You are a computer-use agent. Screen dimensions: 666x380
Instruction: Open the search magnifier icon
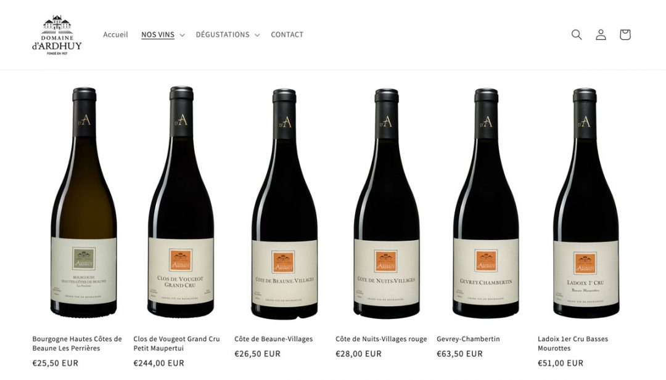coord(577,34)
